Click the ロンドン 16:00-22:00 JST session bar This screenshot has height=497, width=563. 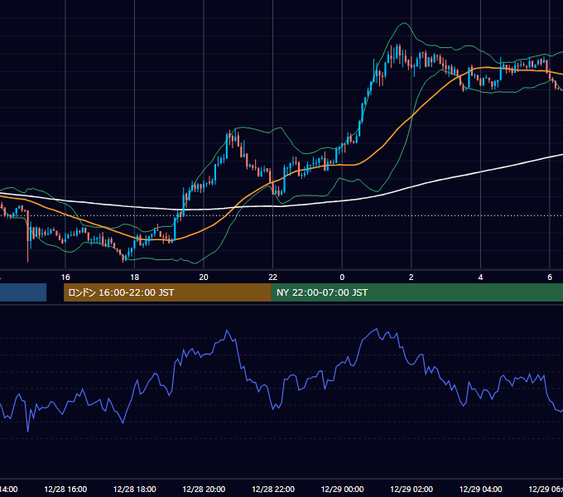[167, 292]
